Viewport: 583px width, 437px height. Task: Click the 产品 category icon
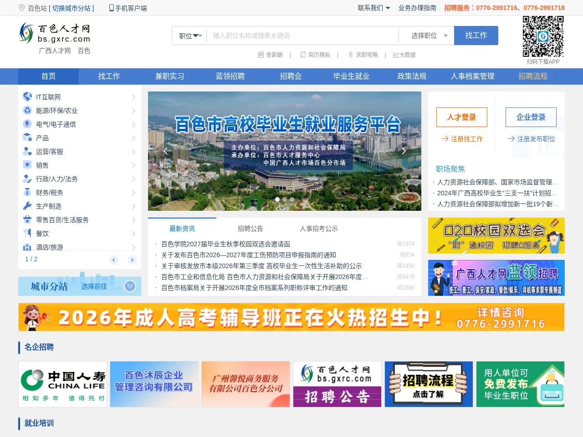(27, 137)
